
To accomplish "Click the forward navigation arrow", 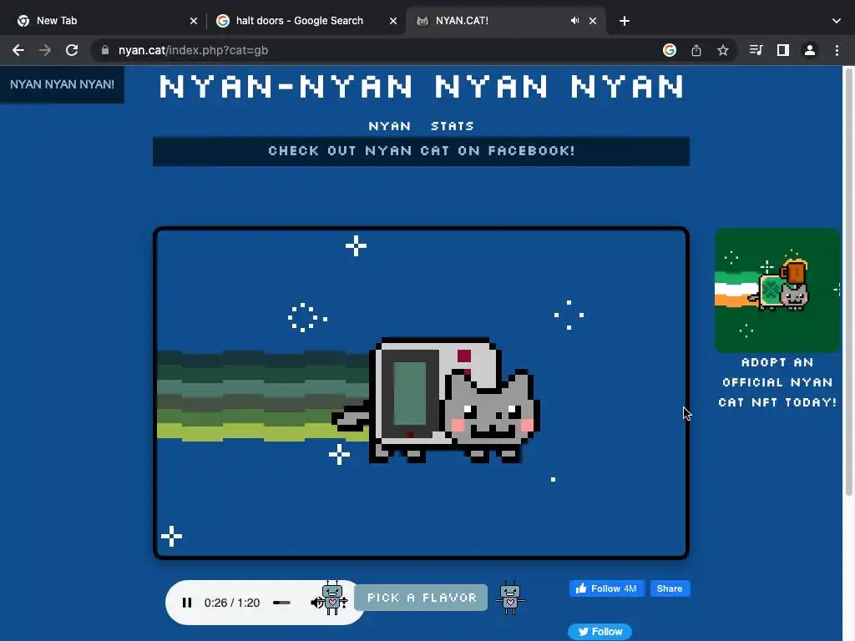I will pos(45,50).
